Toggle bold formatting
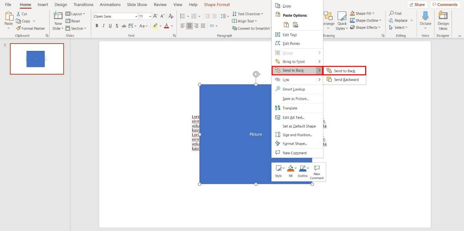 (x=97, y=25)
